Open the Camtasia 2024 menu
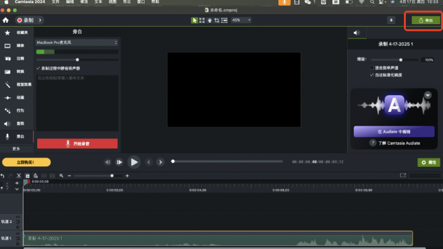Viewport: 443px width, 249px height. (30, 2)
